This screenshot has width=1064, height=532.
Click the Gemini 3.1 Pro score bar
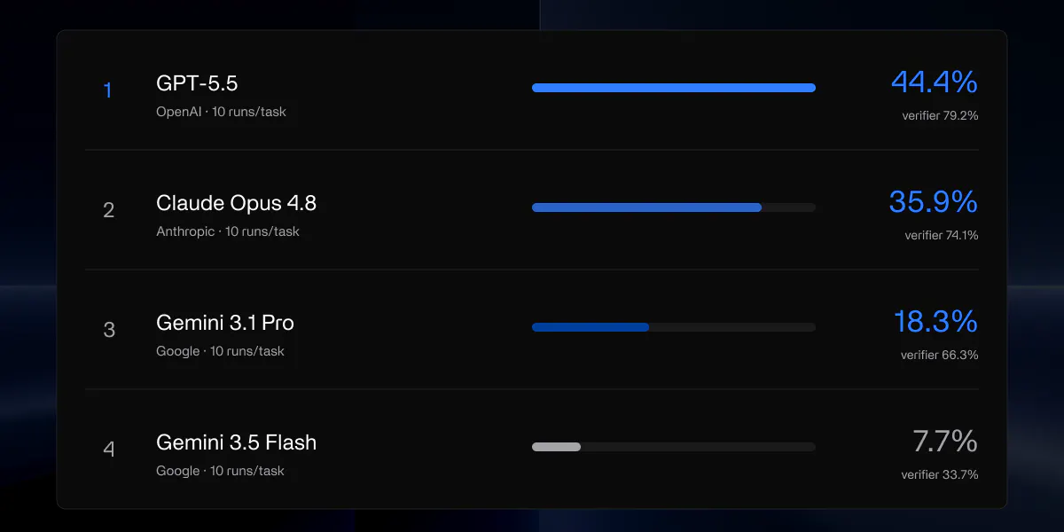tap(674, 327)
